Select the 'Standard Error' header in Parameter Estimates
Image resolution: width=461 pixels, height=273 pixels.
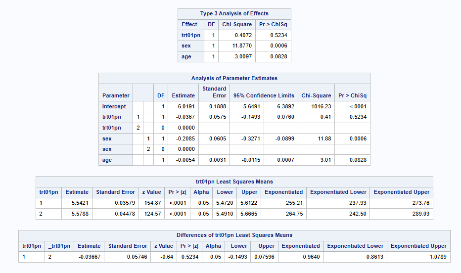(214, 92)
